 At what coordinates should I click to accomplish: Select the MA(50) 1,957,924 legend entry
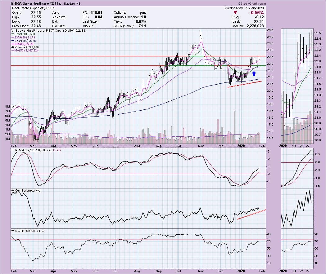(25, 51)
